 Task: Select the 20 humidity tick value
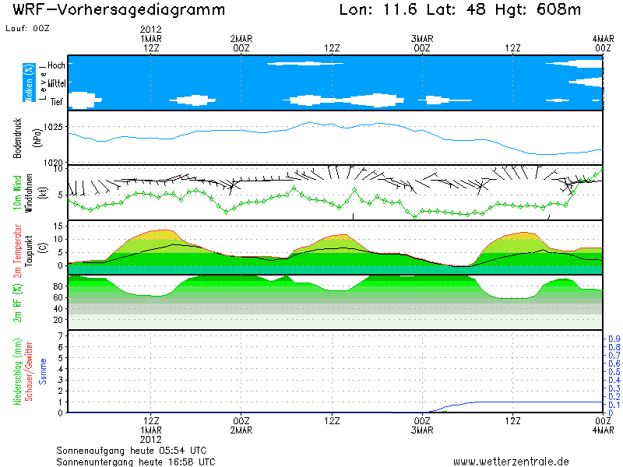pos(58,320)
